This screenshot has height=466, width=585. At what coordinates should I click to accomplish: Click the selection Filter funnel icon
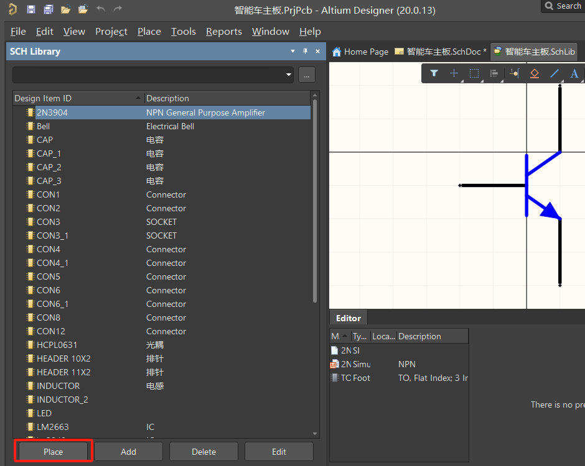tap(434, 73)
